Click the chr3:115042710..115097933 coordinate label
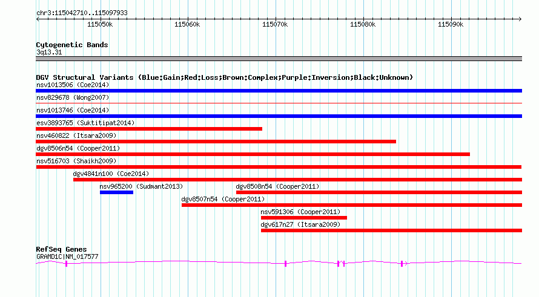 pyautogui.click(x=82, y=13)
